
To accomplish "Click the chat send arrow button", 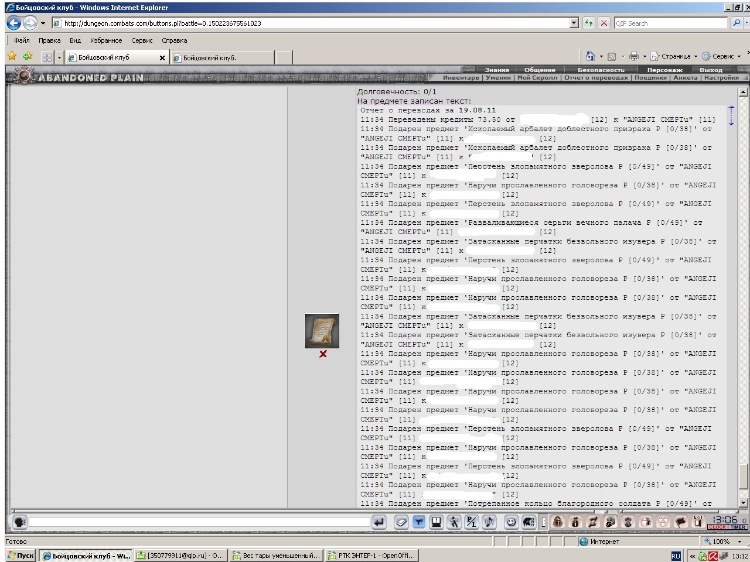I will tap(379, 522).
